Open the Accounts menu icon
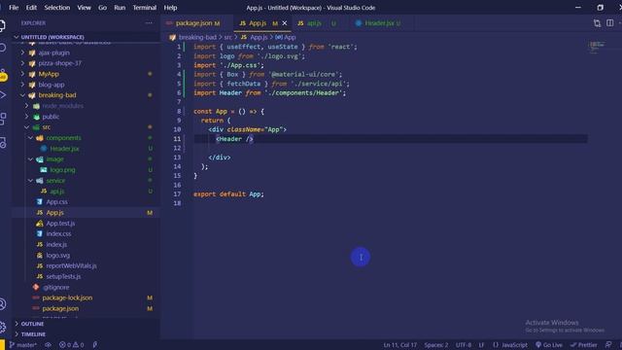622x350 pixels. coord(3,304)
